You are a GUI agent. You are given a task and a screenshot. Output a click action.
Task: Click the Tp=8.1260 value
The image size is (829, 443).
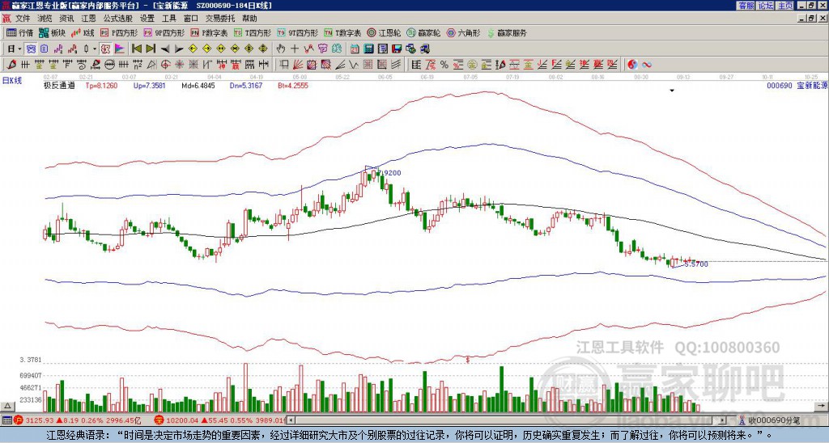(x=101, y=85)
